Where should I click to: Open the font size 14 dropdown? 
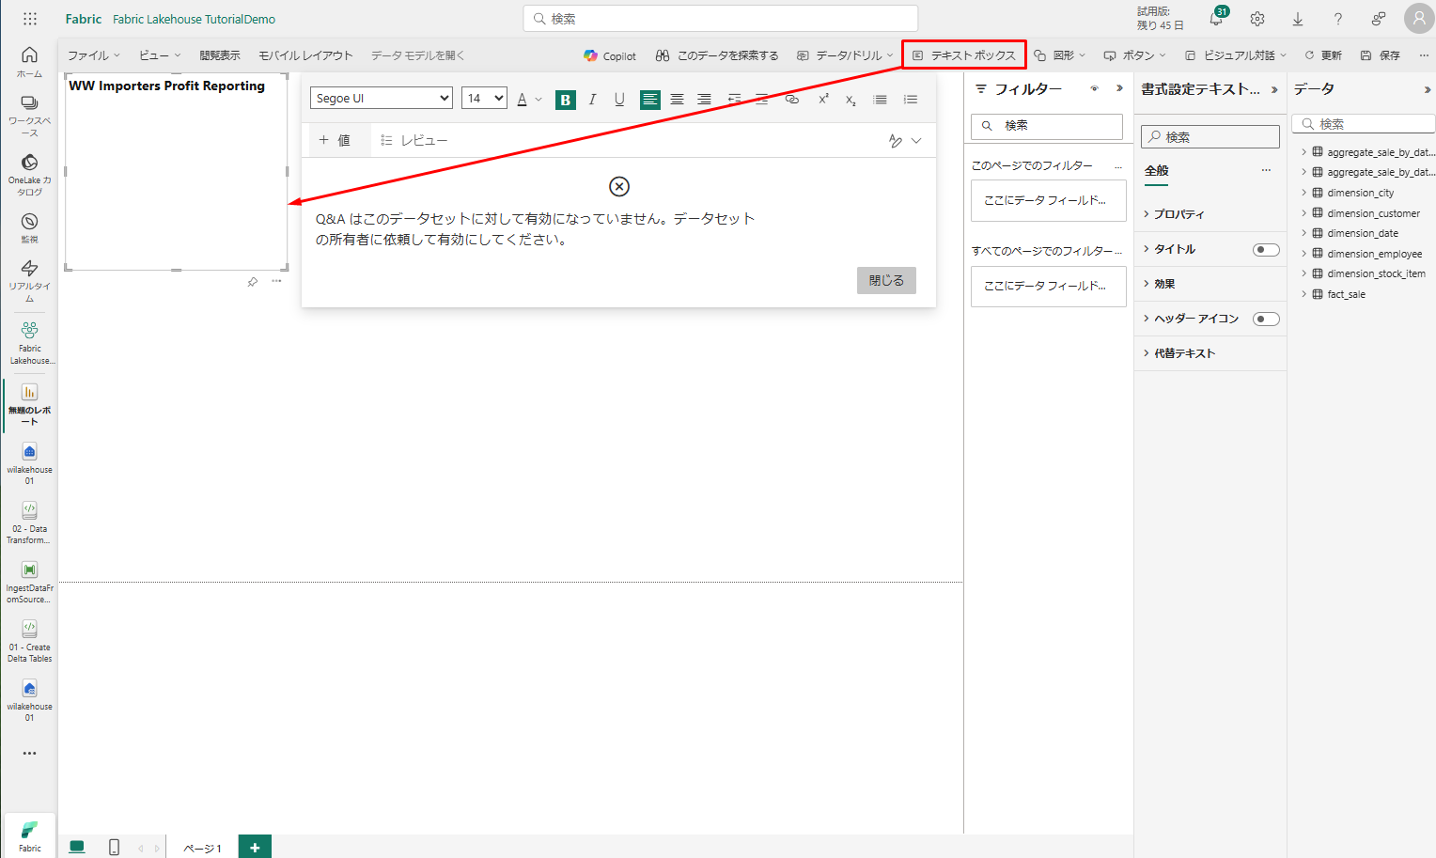tap(484, 98)
